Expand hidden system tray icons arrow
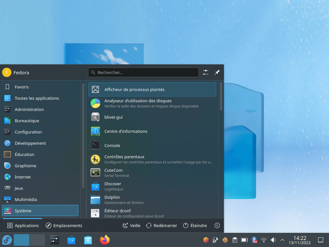The height and width of the screenshot is (247, 329). pyautogui.click(x=282, y=240)
